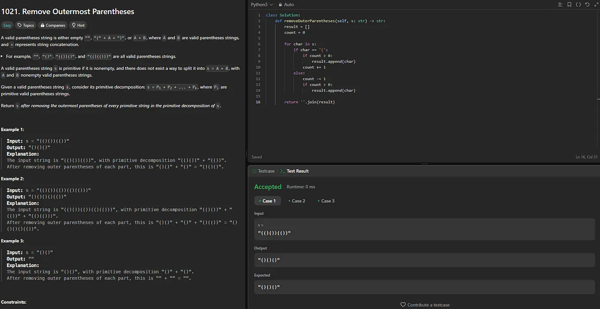Select the Test Result tab
The image size is (600, 309).
point(295,171)
